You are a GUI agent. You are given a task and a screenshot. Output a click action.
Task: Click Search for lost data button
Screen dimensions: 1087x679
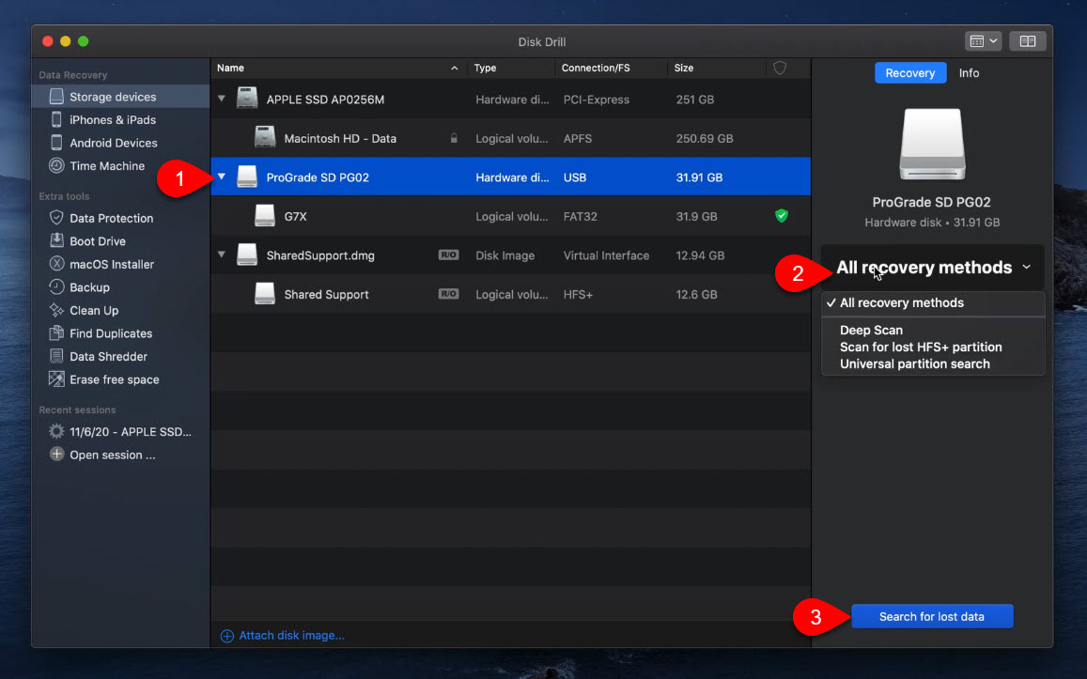coord(932,617)
